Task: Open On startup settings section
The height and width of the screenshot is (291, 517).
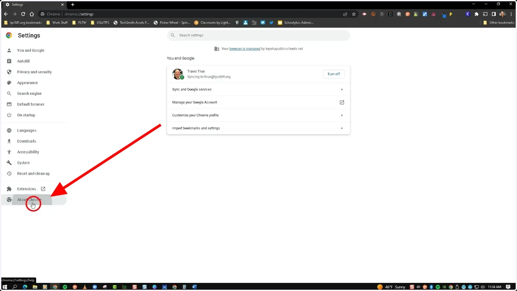Action: 26,115
